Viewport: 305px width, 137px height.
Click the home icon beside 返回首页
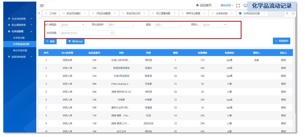tap(197, 5)
